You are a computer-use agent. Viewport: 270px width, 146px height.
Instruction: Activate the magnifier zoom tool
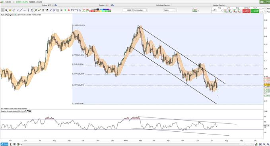6,10
